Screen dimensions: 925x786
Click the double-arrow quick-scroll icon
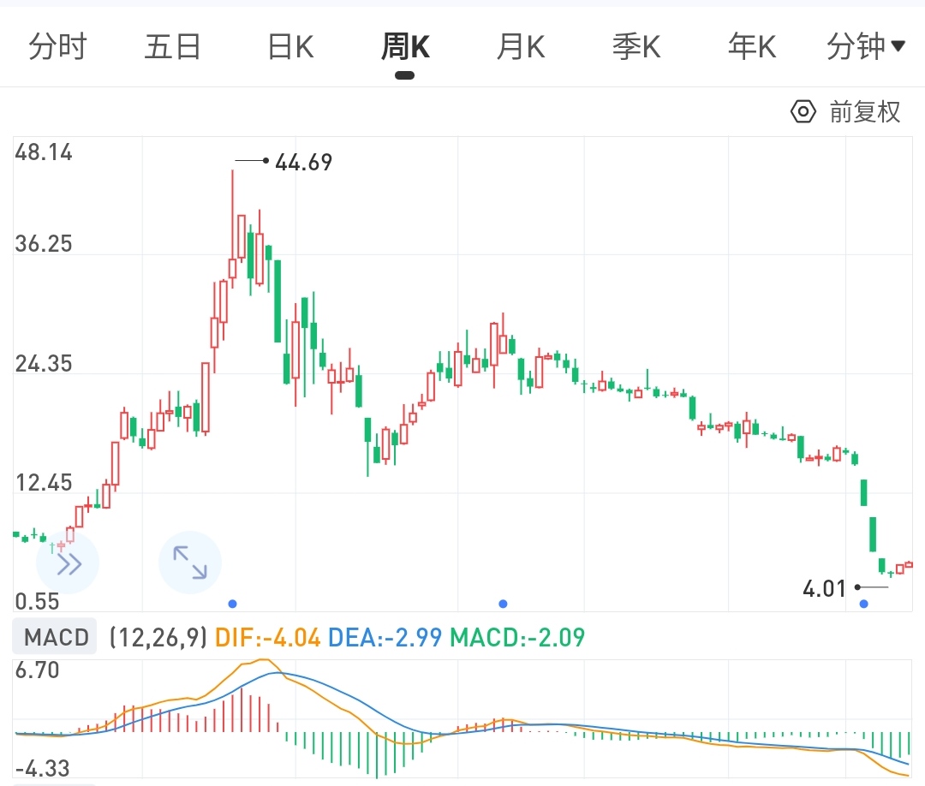click(68, 563)
